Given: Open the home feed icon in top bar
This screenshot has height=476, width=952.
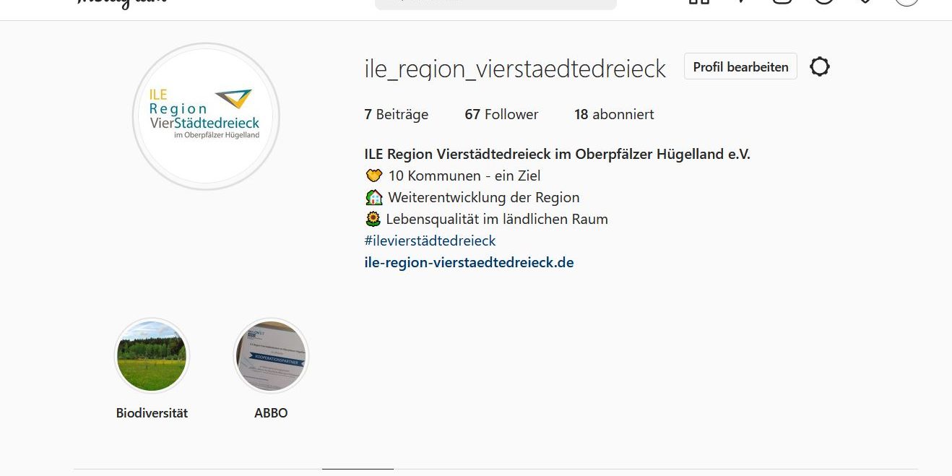Looking at the screenshot, I should click(x=699, y=1).
